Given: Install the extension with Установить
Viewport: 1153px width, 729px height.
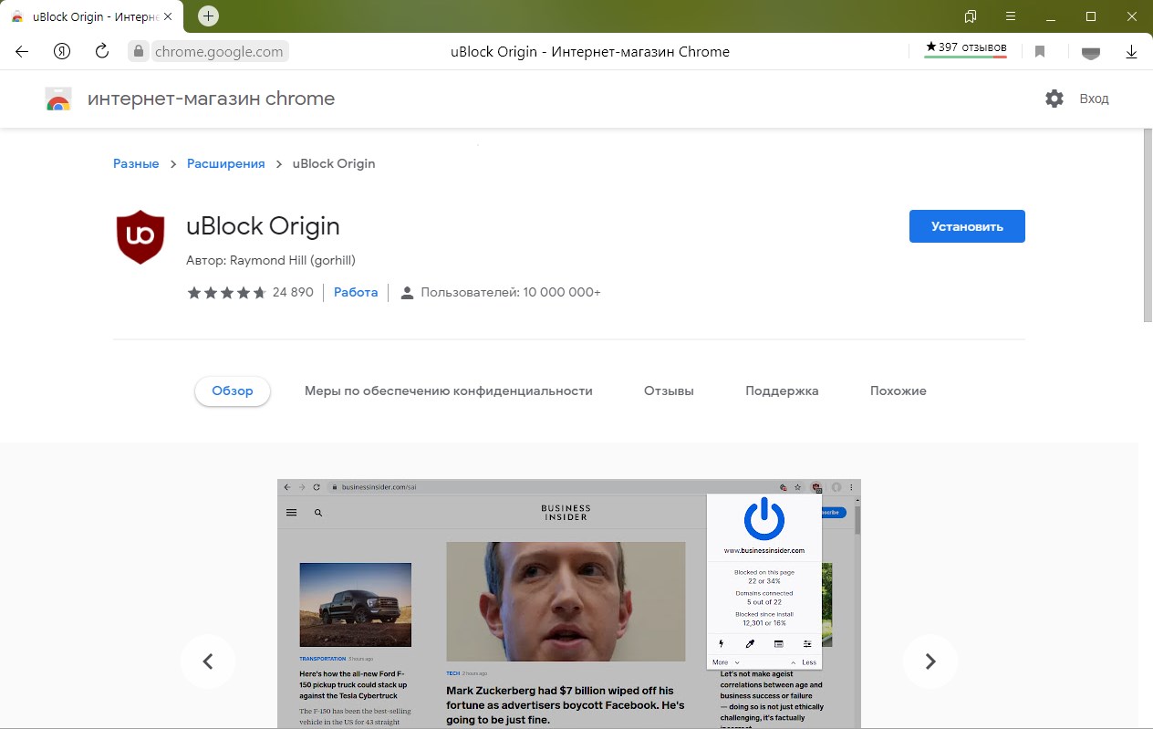Looking at the screenshot, I should [967, 226].
